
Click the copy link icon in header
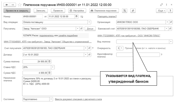(161, 5)
